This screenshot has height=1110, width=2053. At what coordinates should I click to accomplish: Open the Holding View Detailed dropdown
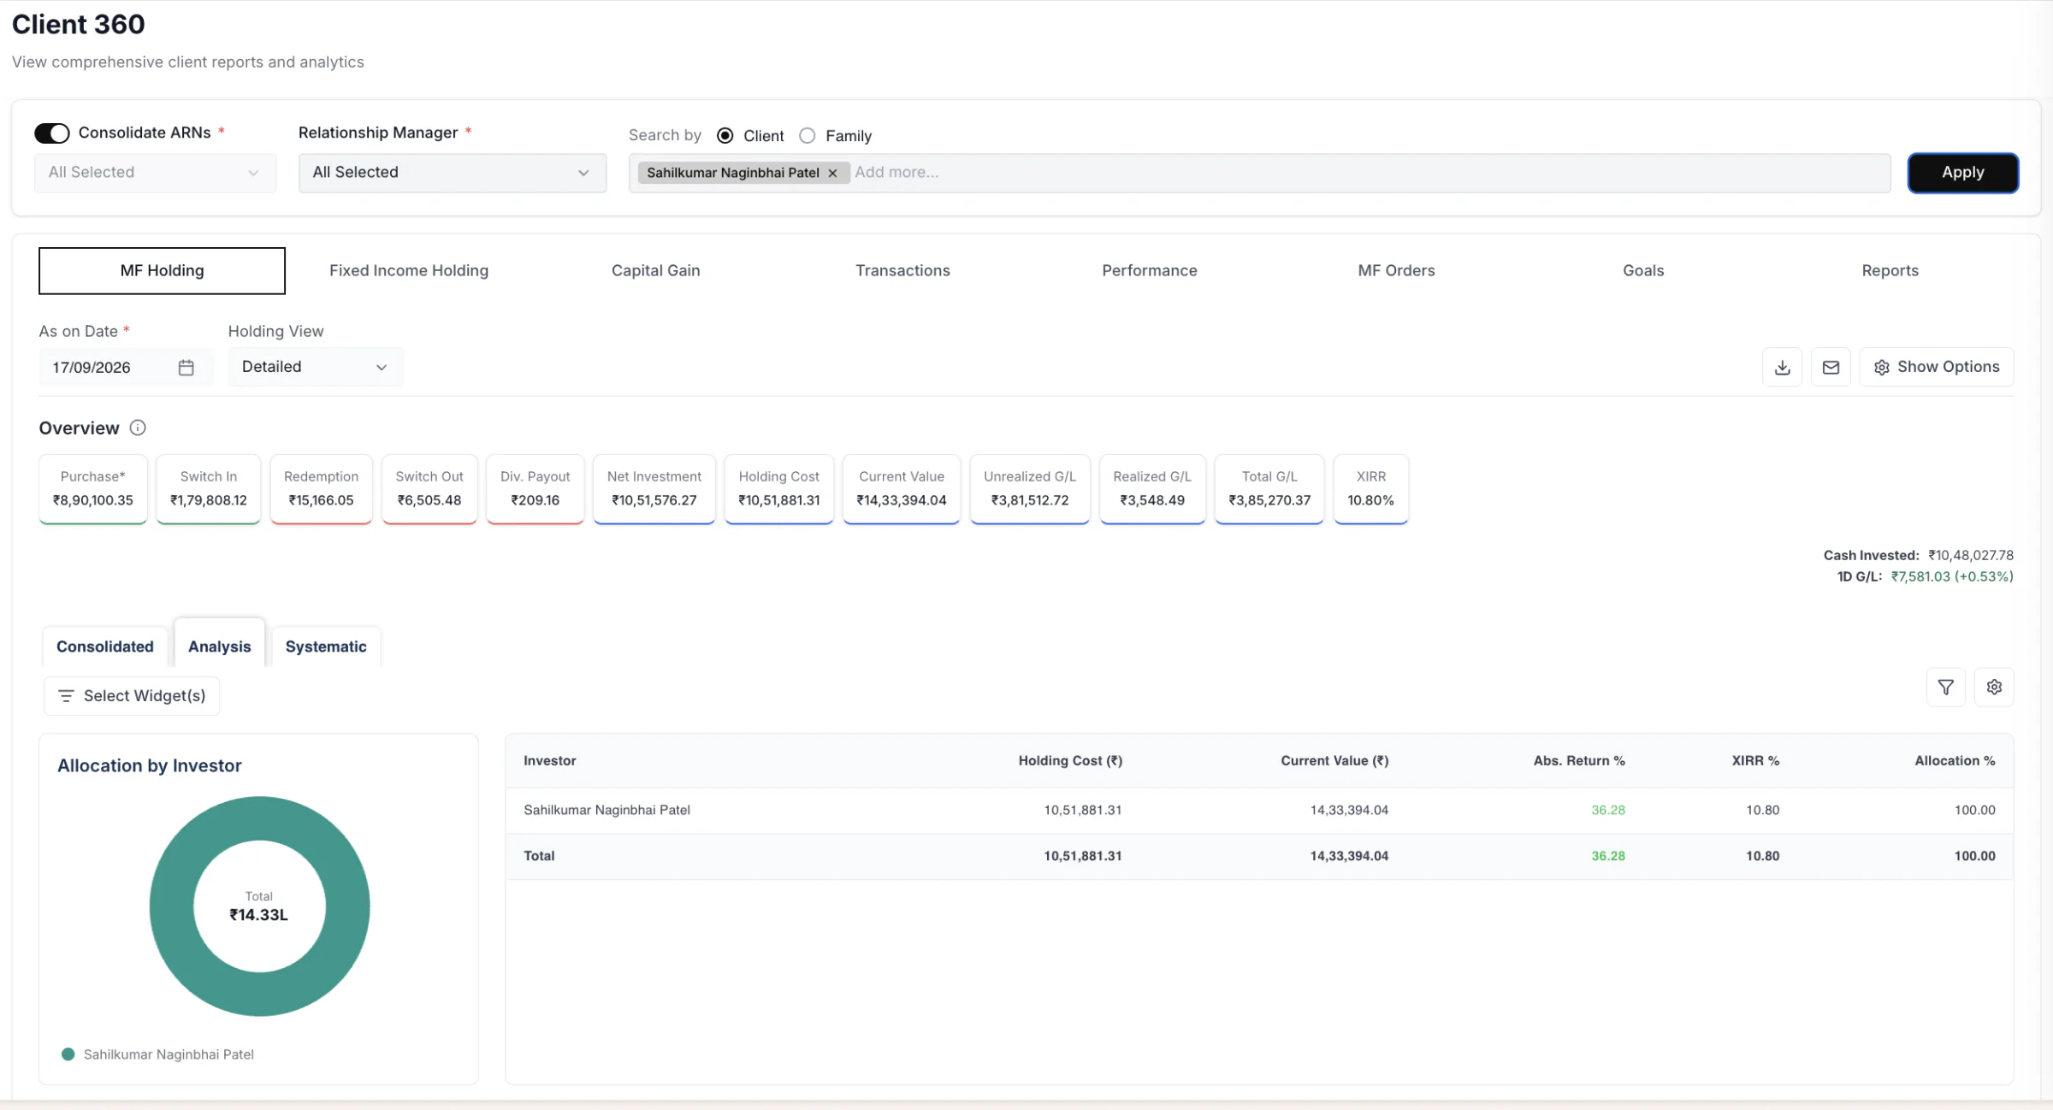click(x=316, y=367)
